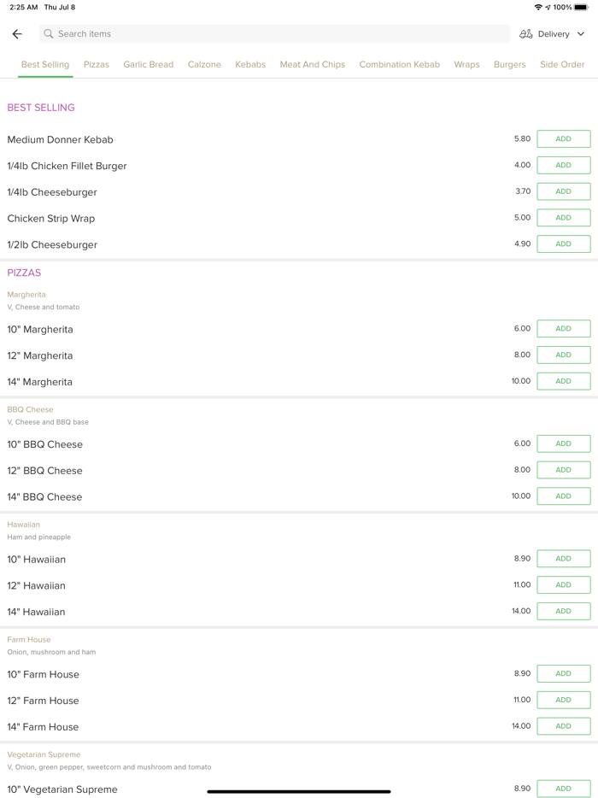
Task: Tap the battery icon in status bar
Action: pyautogui.click(x=581, y=7)
